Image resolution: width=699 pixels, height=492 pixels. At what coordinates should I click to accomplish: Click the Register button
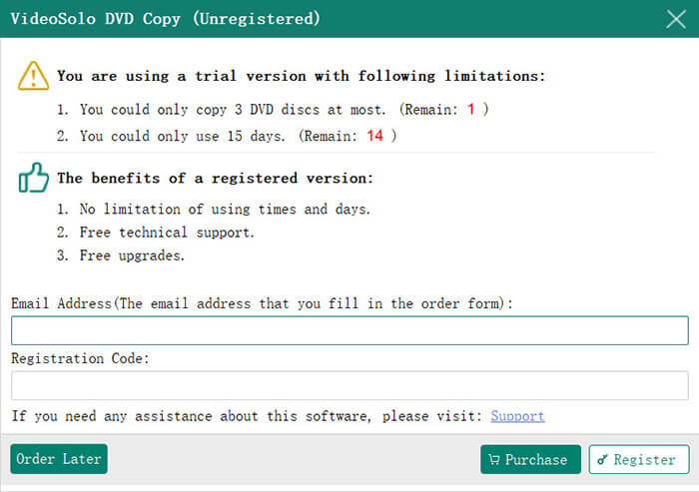point(639,459)
